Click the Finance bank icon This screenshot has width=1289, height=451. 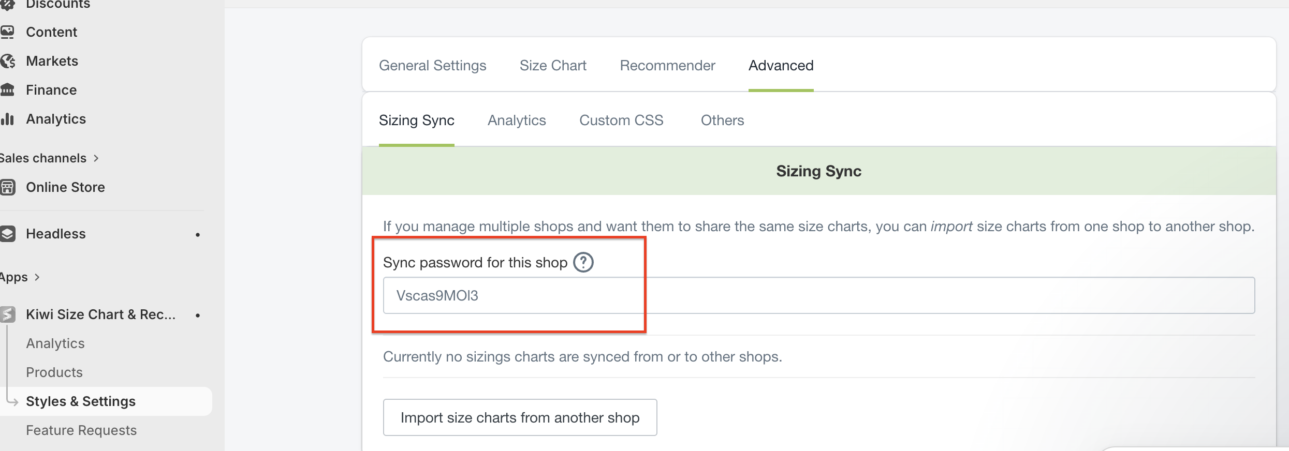click(8, 90)
